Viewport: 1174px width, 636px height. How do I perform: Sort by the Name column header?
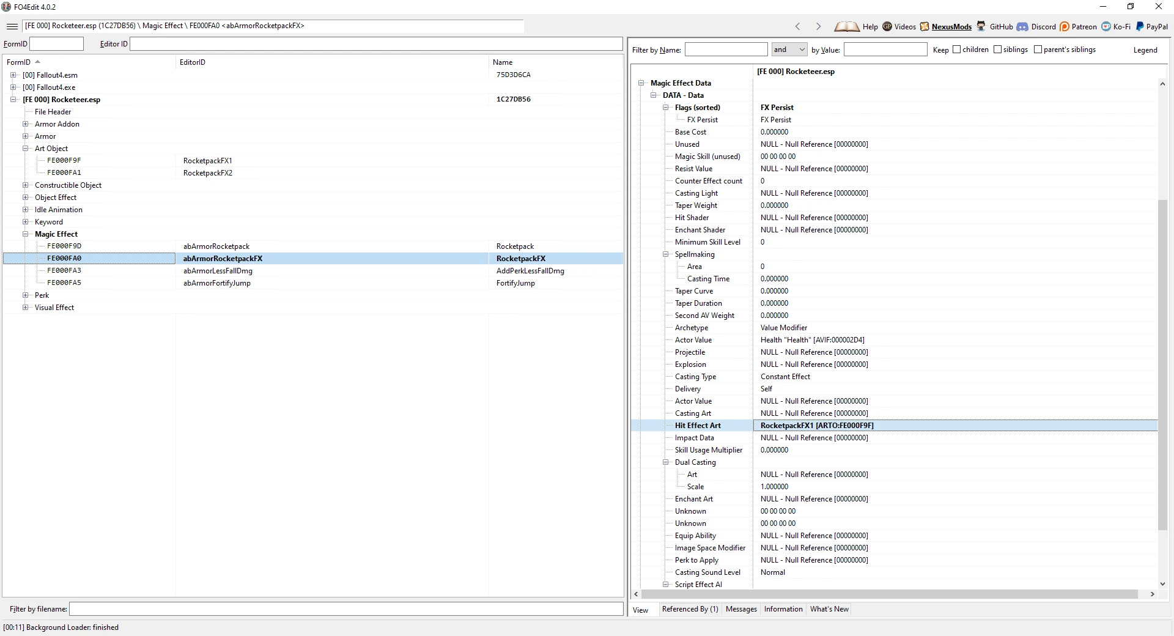pyautogui.click(x=555, y=62)
